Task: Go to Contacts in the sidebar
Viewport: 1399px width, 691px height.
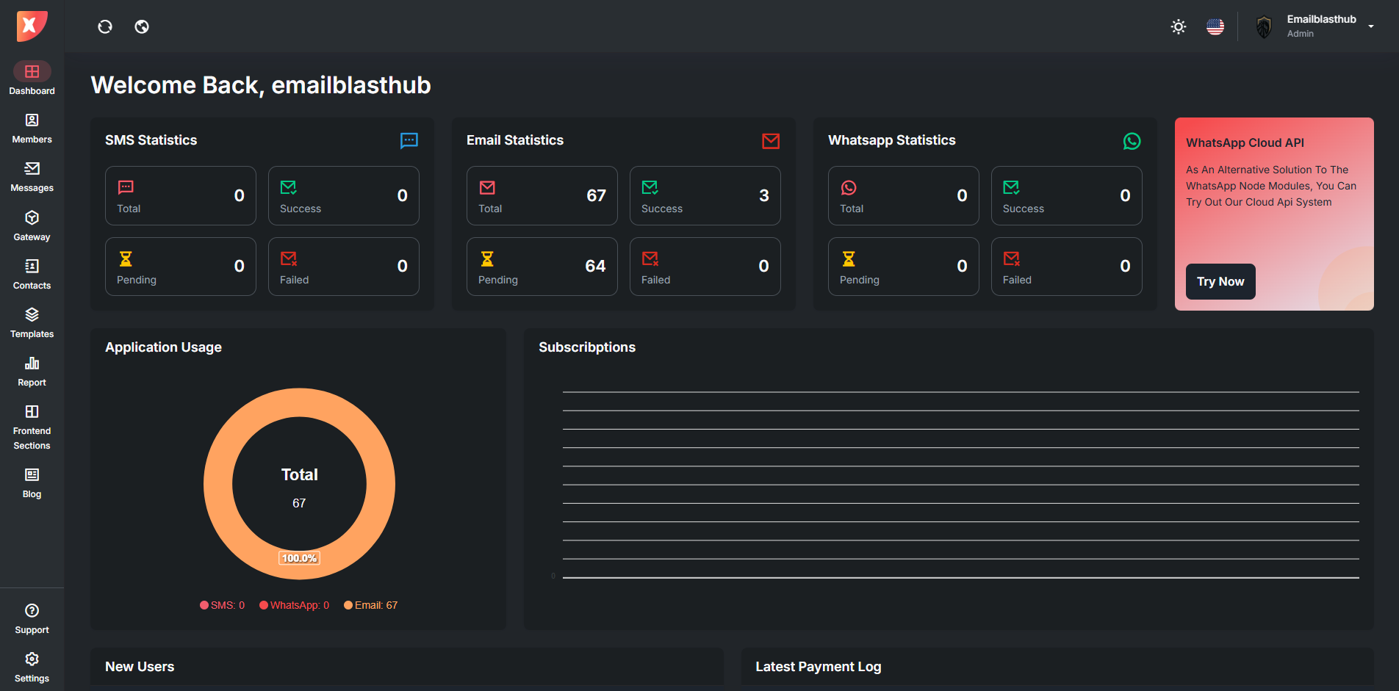Action: [32, 275]
